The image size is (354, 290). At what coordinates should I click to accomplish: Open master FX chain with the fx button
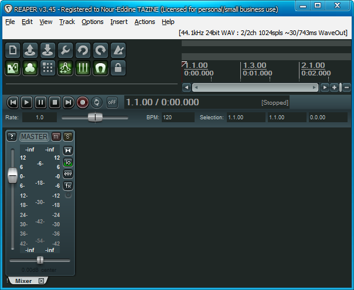(68, 186)
